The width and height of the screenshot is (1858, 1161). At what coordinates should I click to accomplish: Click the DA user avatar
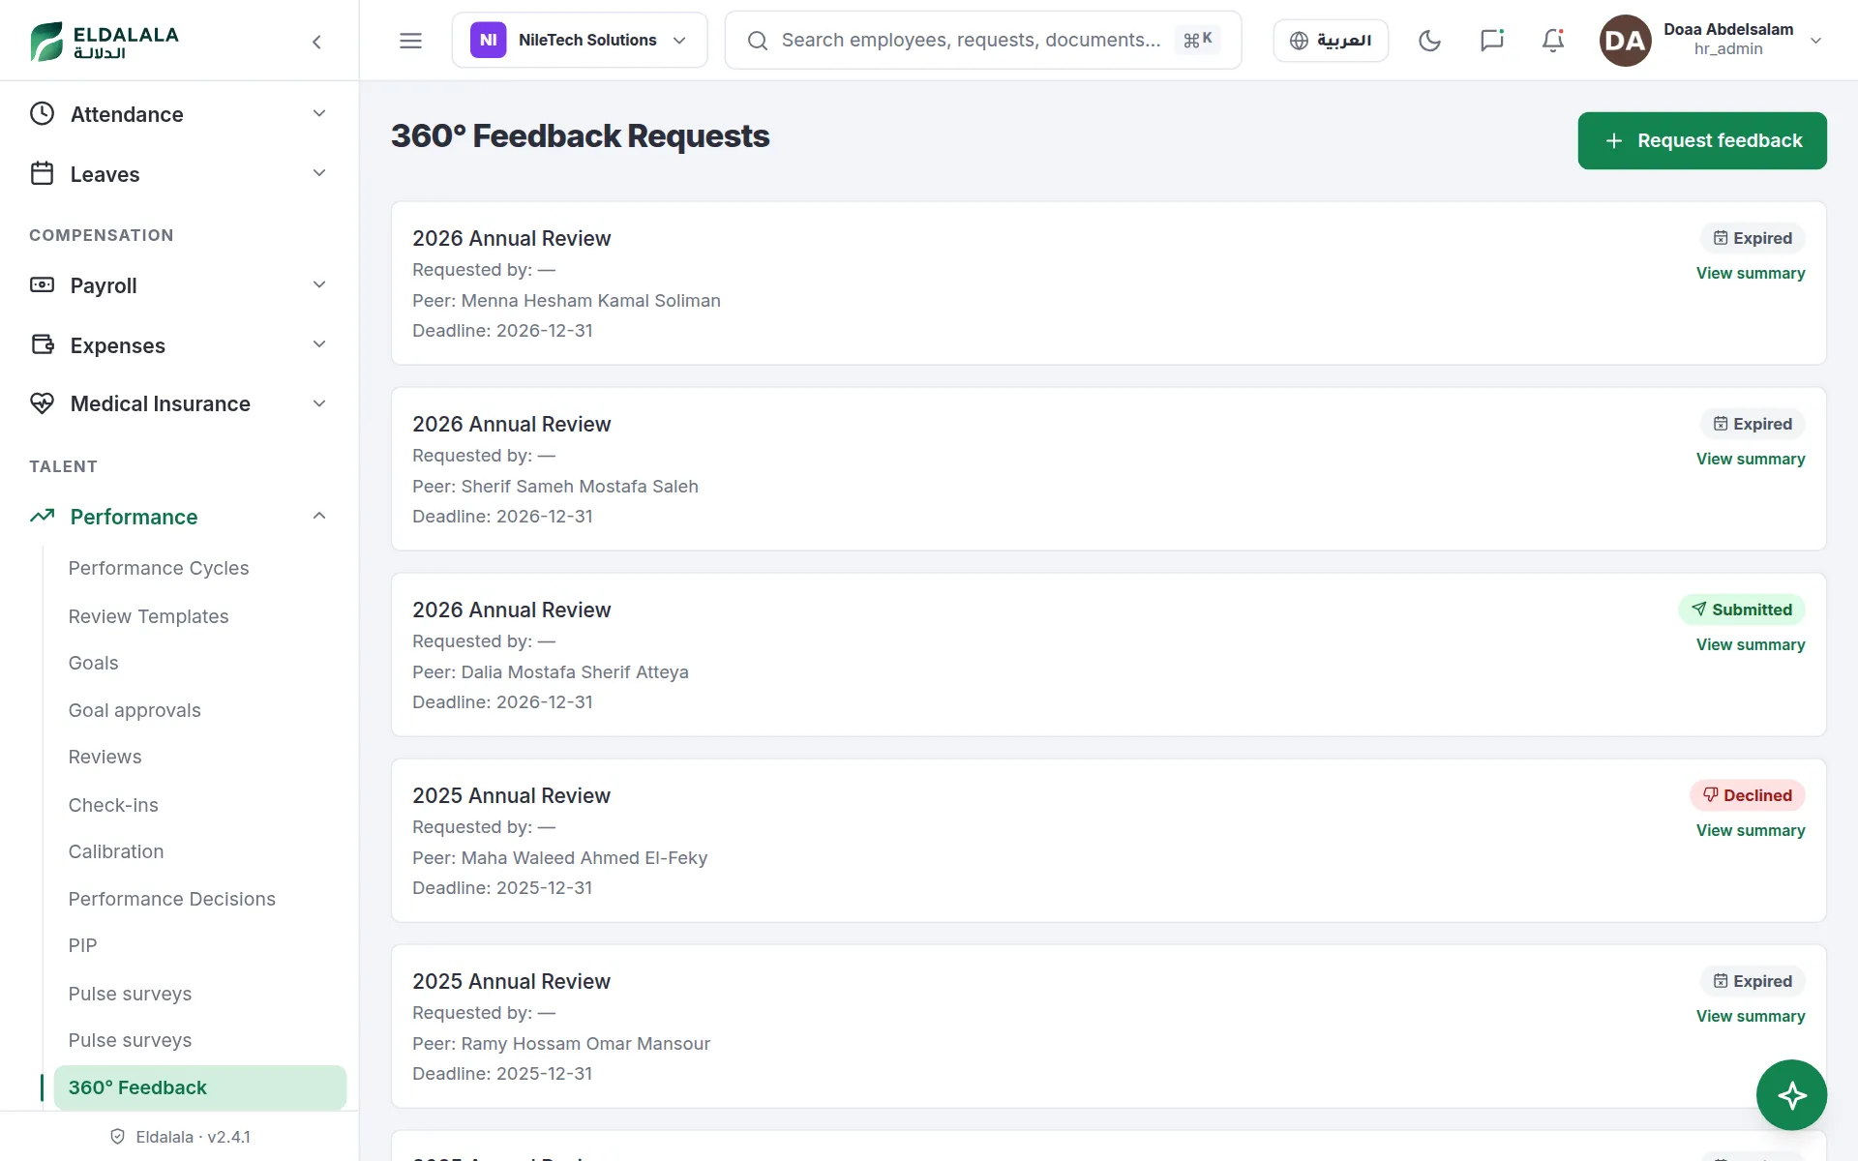(1625, 41)
